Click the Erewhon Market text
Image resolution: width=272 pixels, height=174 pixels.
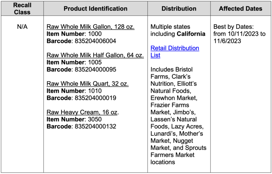click(x=174, y=98)
